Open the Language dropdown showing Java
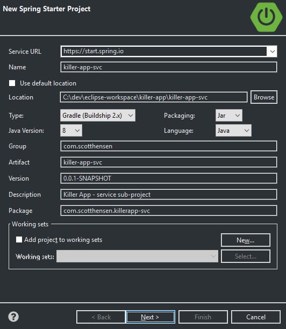 point(233,131)
